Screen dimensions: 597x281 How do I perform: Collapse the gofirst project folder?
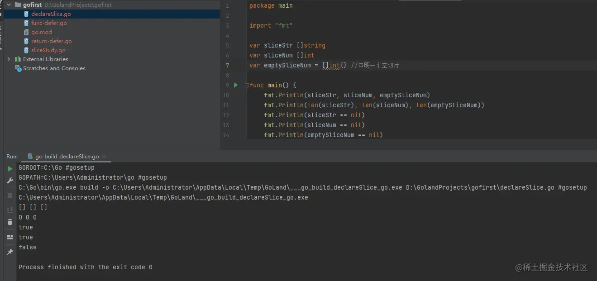(x=9, y=5)
